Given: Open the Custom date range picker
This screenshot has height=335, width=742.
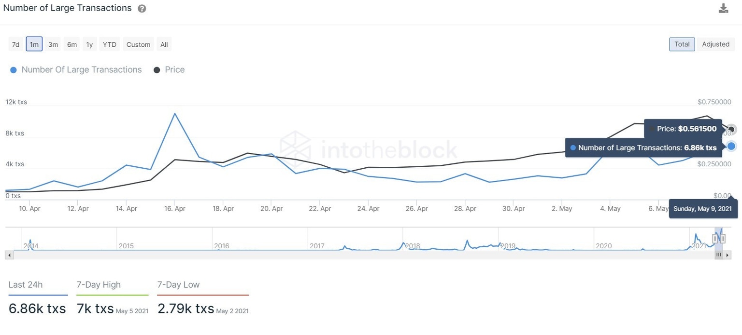Looking at the screenshot, I should (138, 44).
